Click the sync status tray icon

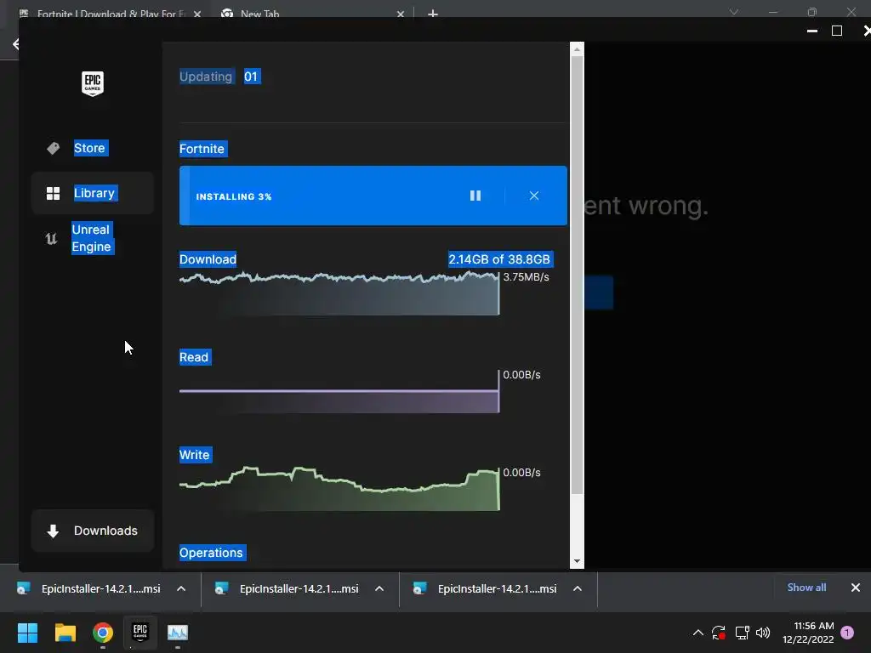[718, 633]
